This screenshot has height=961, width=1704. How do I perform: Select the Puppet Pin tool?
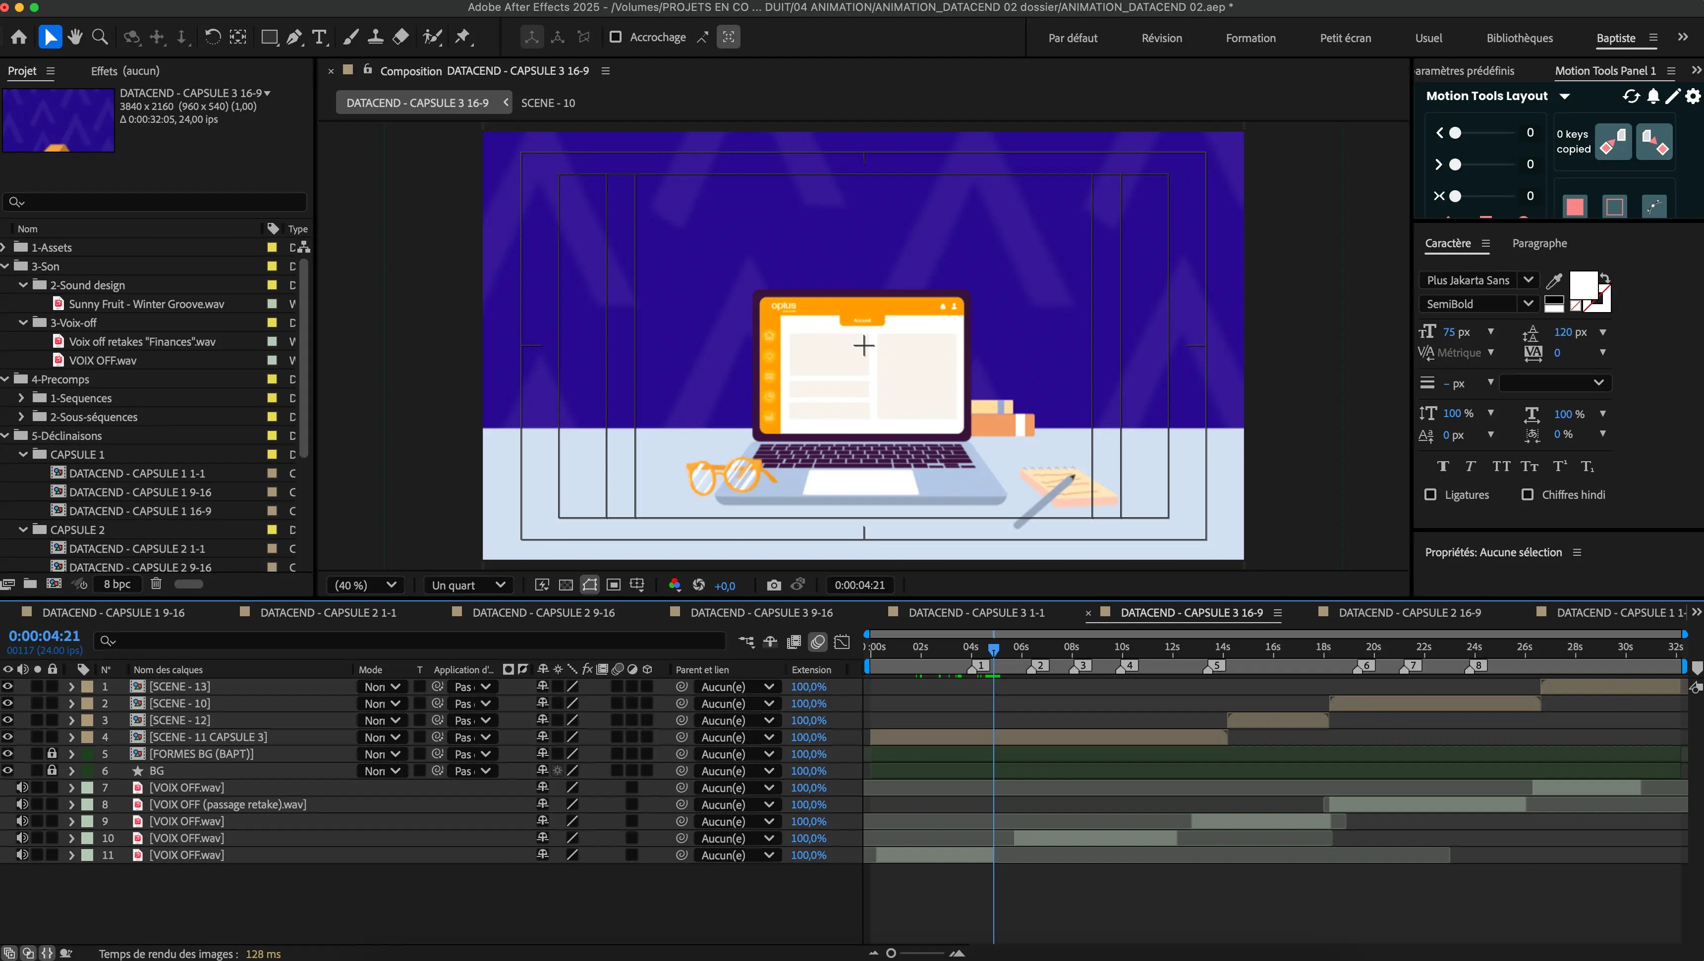coord(463,37)
